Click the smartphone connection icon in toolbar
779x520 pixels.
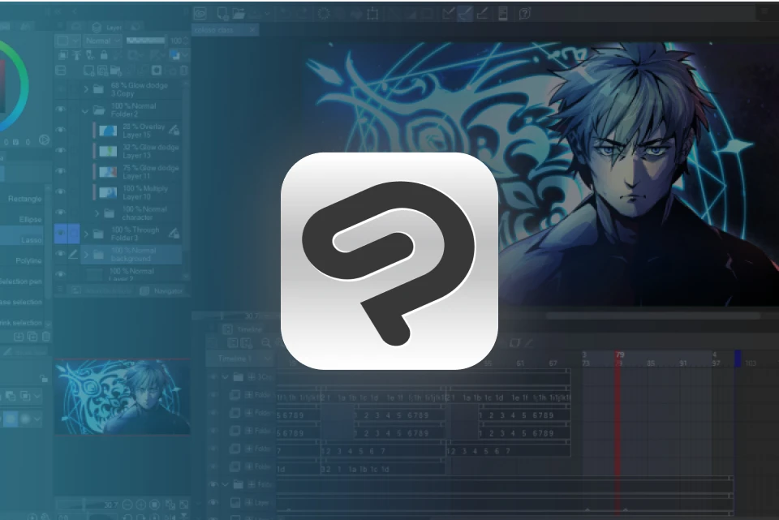coord(503,14)
